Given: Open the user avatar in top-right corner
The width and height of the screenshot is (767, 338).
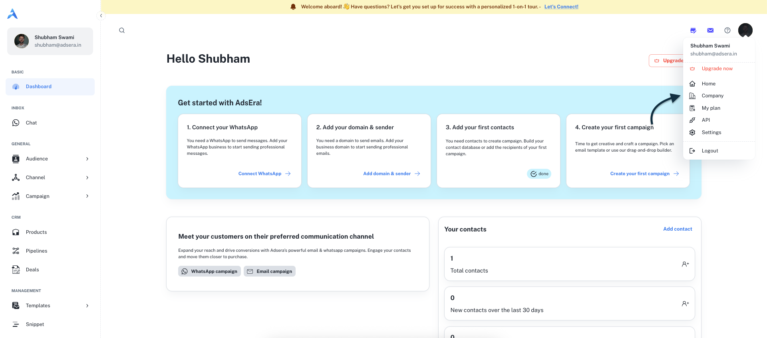Looking at the screenshot, I should [x=745, y=30].
